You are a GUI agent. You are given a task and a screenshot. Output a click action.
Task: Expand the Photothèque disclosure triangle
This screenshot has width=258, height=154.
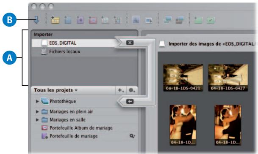tap(37, 101)
